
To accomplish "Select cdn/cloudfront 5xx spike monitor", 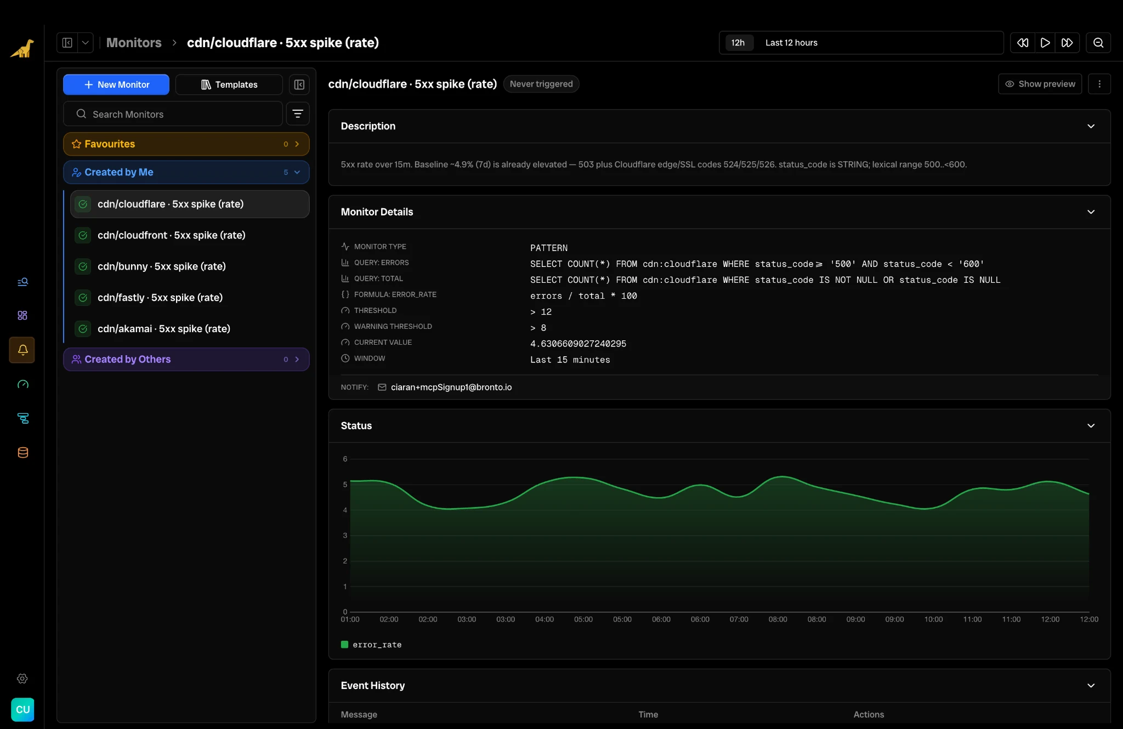I will 190,235.
